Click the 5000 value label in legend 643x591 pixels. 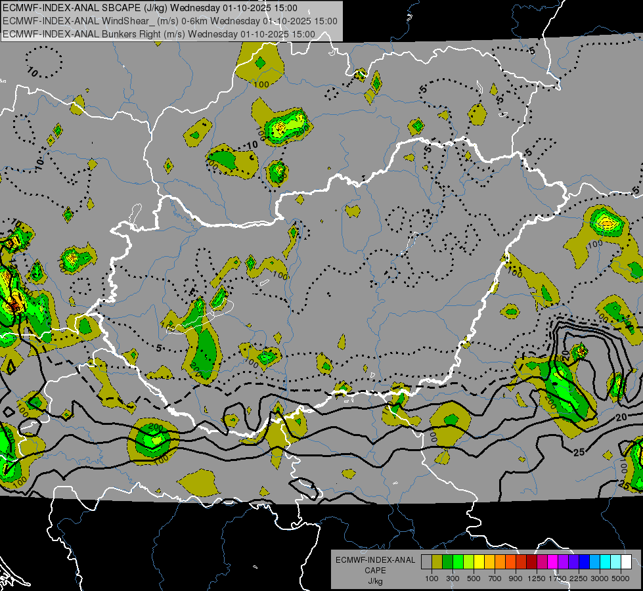621,579
